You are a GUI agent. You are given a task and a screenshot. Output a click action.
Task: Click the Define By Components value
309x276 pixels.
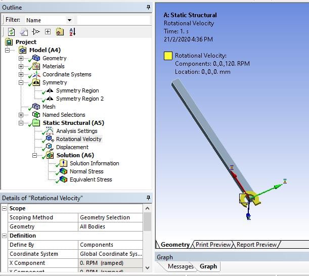(x=110, y=245)
